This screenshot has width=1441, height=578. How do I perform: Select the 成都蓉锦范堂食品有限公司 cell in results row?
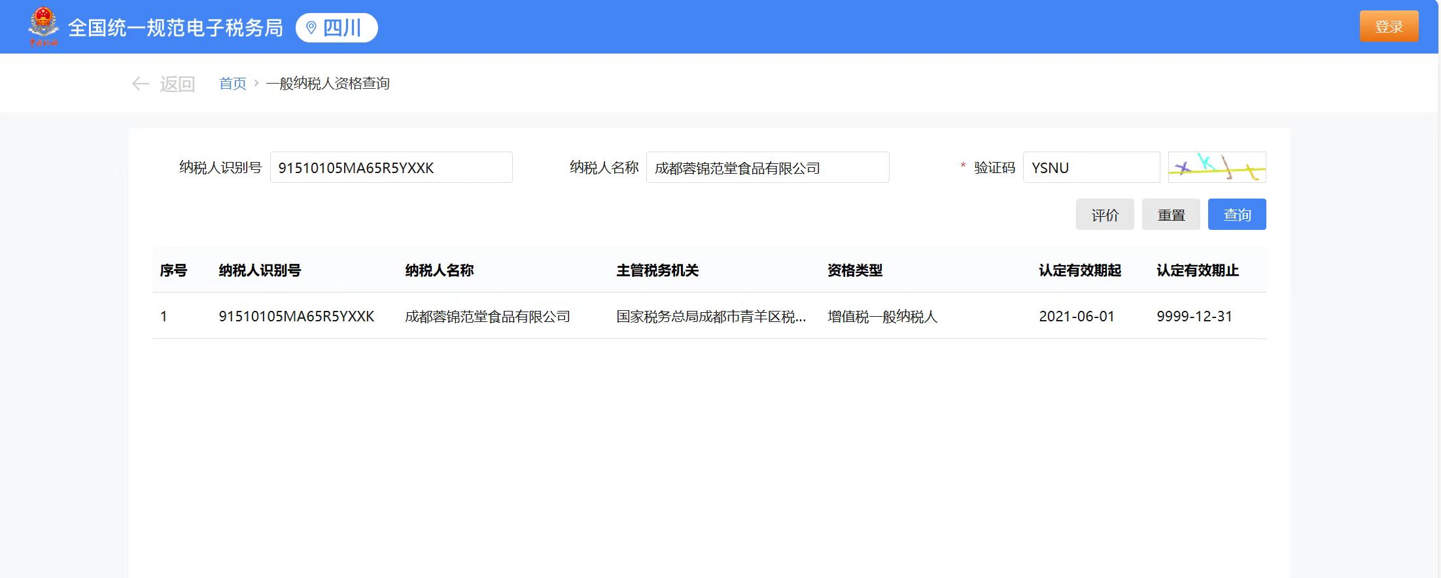487,317
